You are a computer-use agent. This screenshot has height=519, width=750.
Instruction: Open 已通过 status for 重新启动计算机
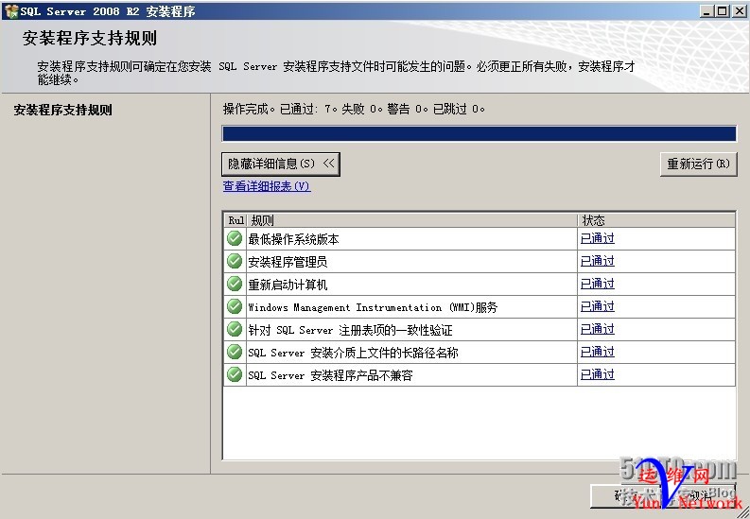(x=598, y=284)
